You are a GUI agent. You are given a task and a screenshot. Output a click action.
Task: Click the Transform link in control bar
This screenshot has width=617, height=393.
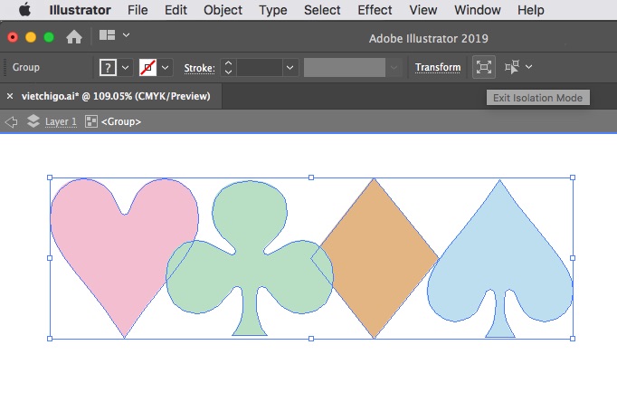coord(438,67)
